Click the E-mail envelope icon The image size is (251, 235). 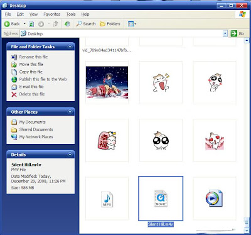(x=14, y=87)
